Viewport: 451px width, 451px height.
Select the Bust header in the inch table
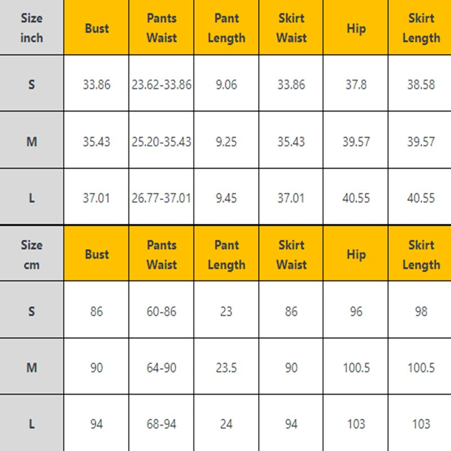click(x=96, y=28)
